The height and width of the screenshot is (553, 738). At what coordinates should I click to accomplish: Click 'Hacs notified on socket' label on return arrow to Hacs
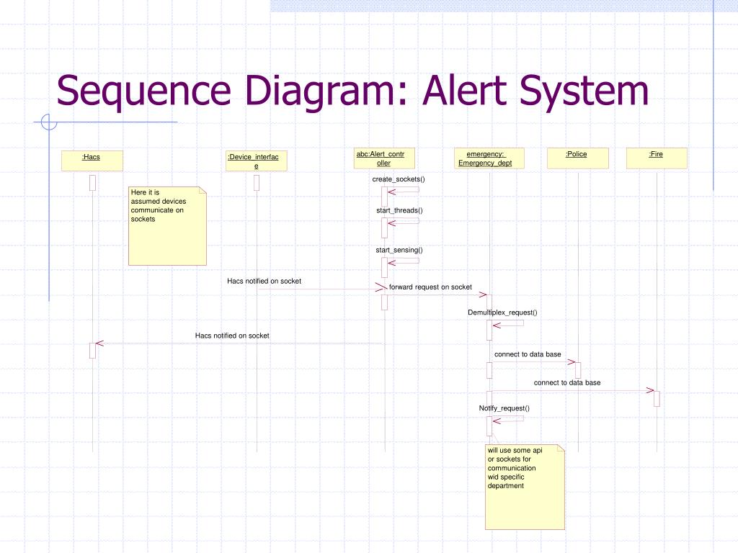[x=232, y=336]
